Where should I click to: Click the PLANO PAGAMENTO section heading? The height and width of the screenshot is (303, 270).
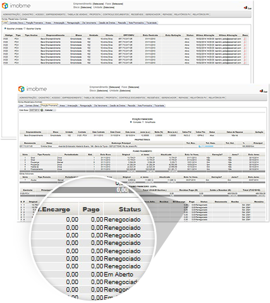tap(142, 151)
